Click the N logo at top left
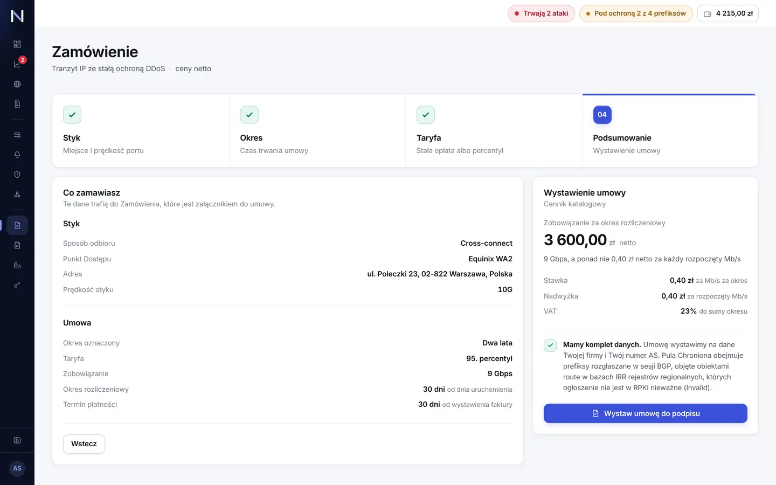 (x=17, y=16)
